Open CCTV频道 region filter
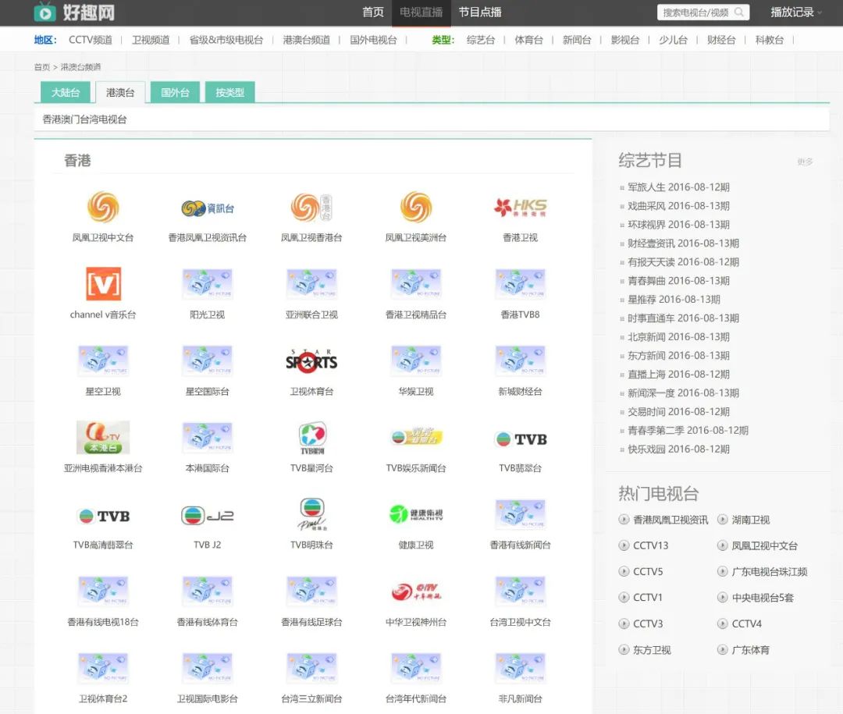843x714 pixels. pyautogui.click(x=91, y=40)
